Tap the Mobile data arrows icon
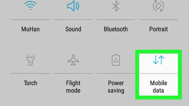This screenshot has height=106, width=189. pos(158,60)
